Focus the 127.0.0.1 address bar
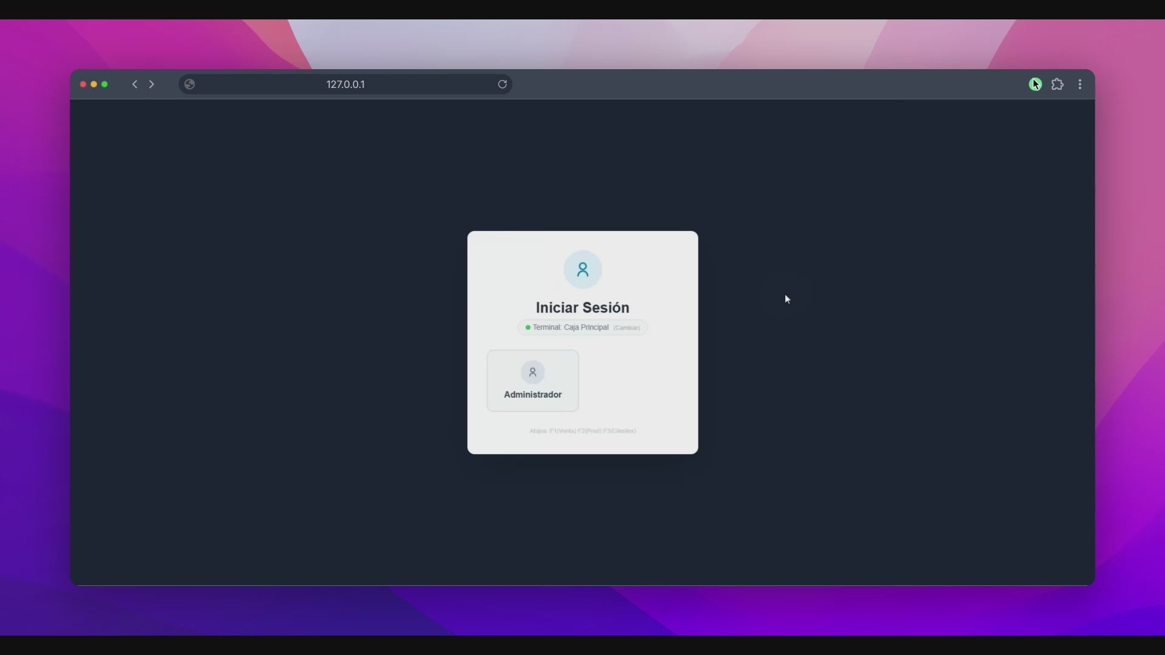The width and height of the screenshot is (1165, 655). [x=345, y=84]
